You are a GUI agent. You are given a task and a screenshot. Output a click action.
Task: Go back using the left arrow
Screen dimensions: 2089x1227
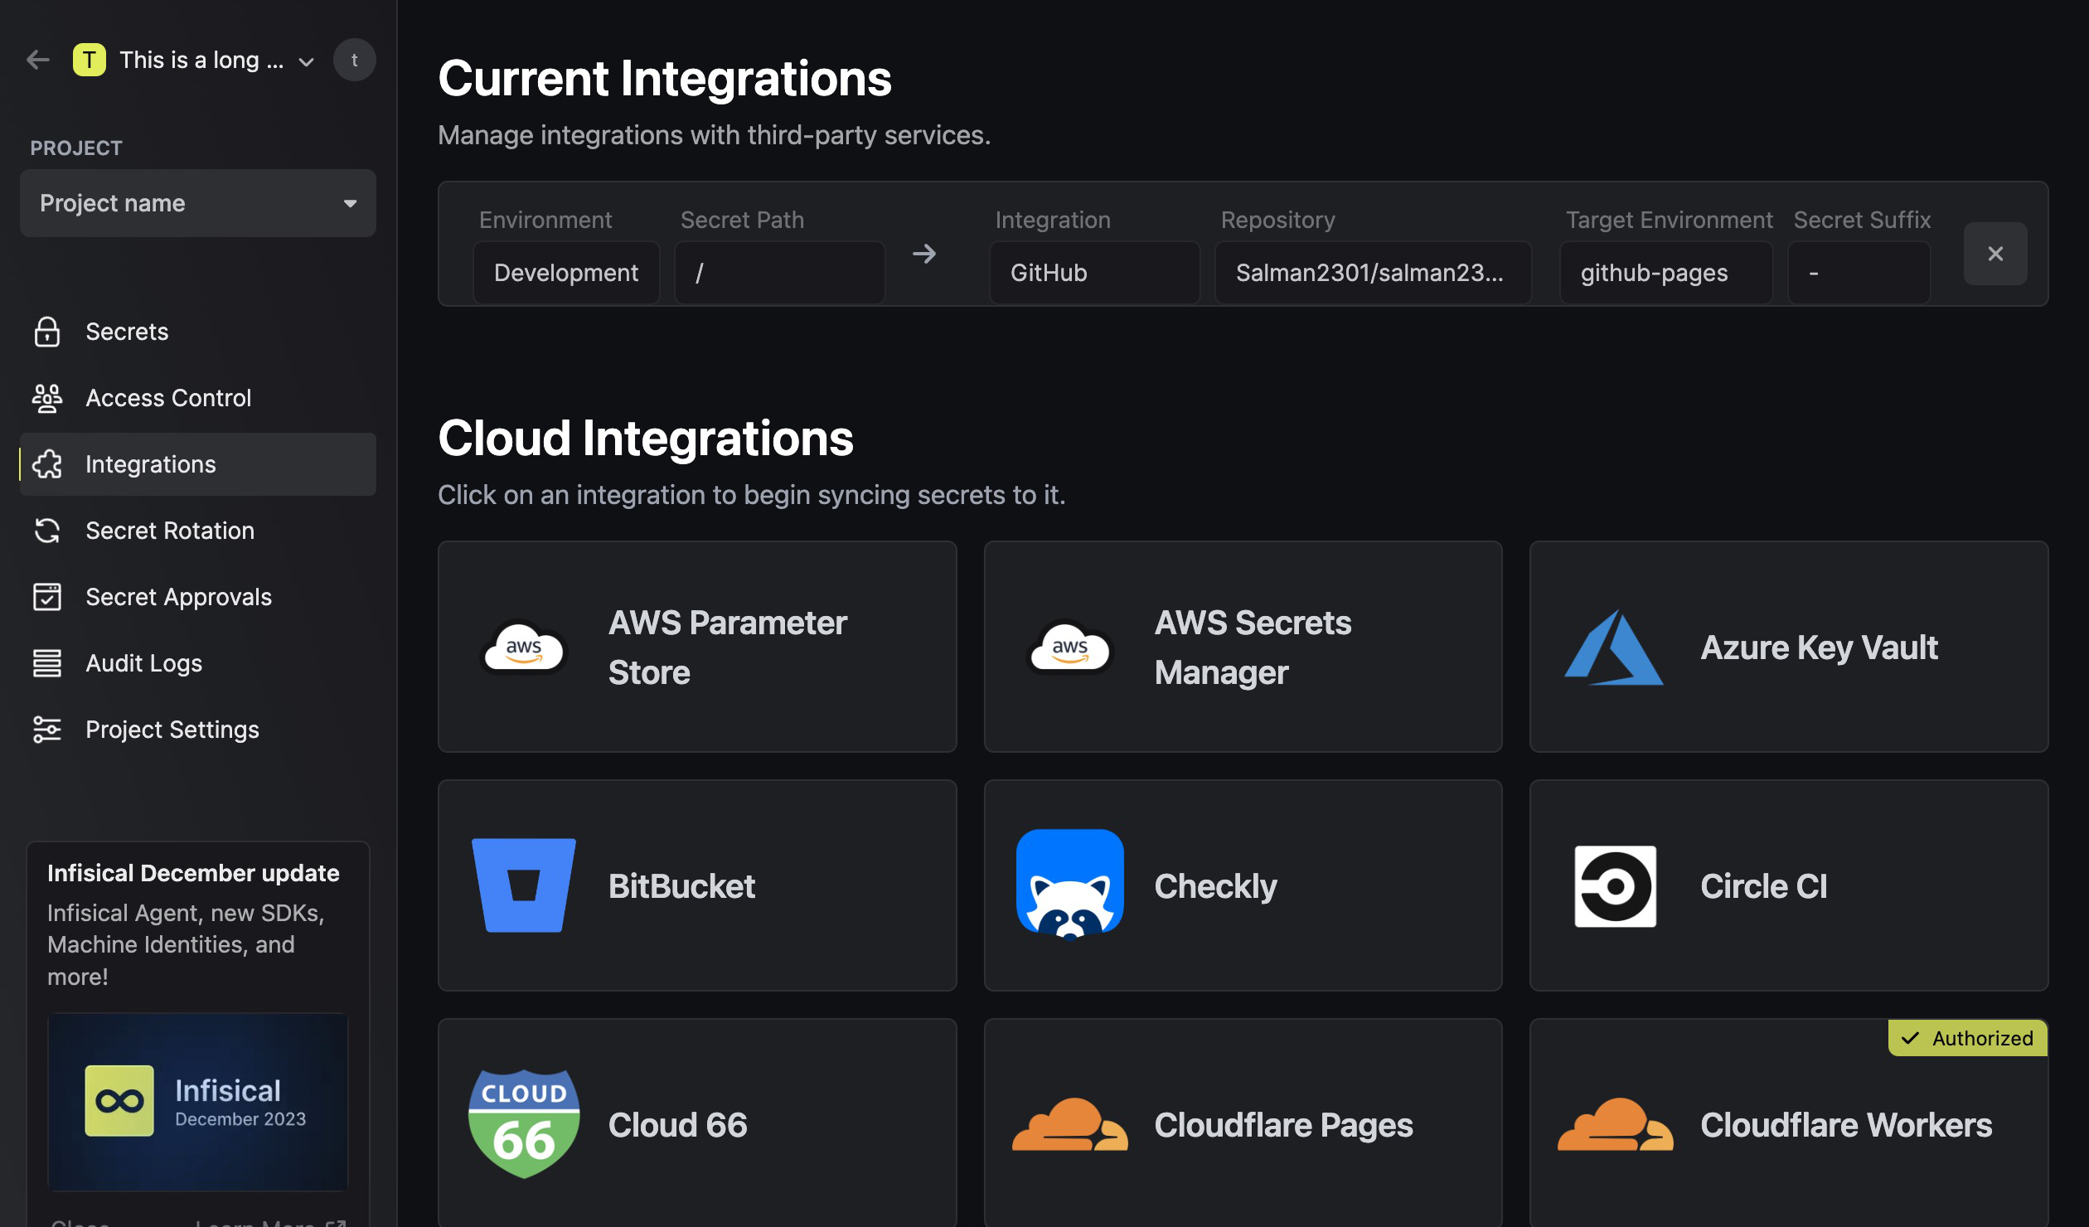click(38, 60)
